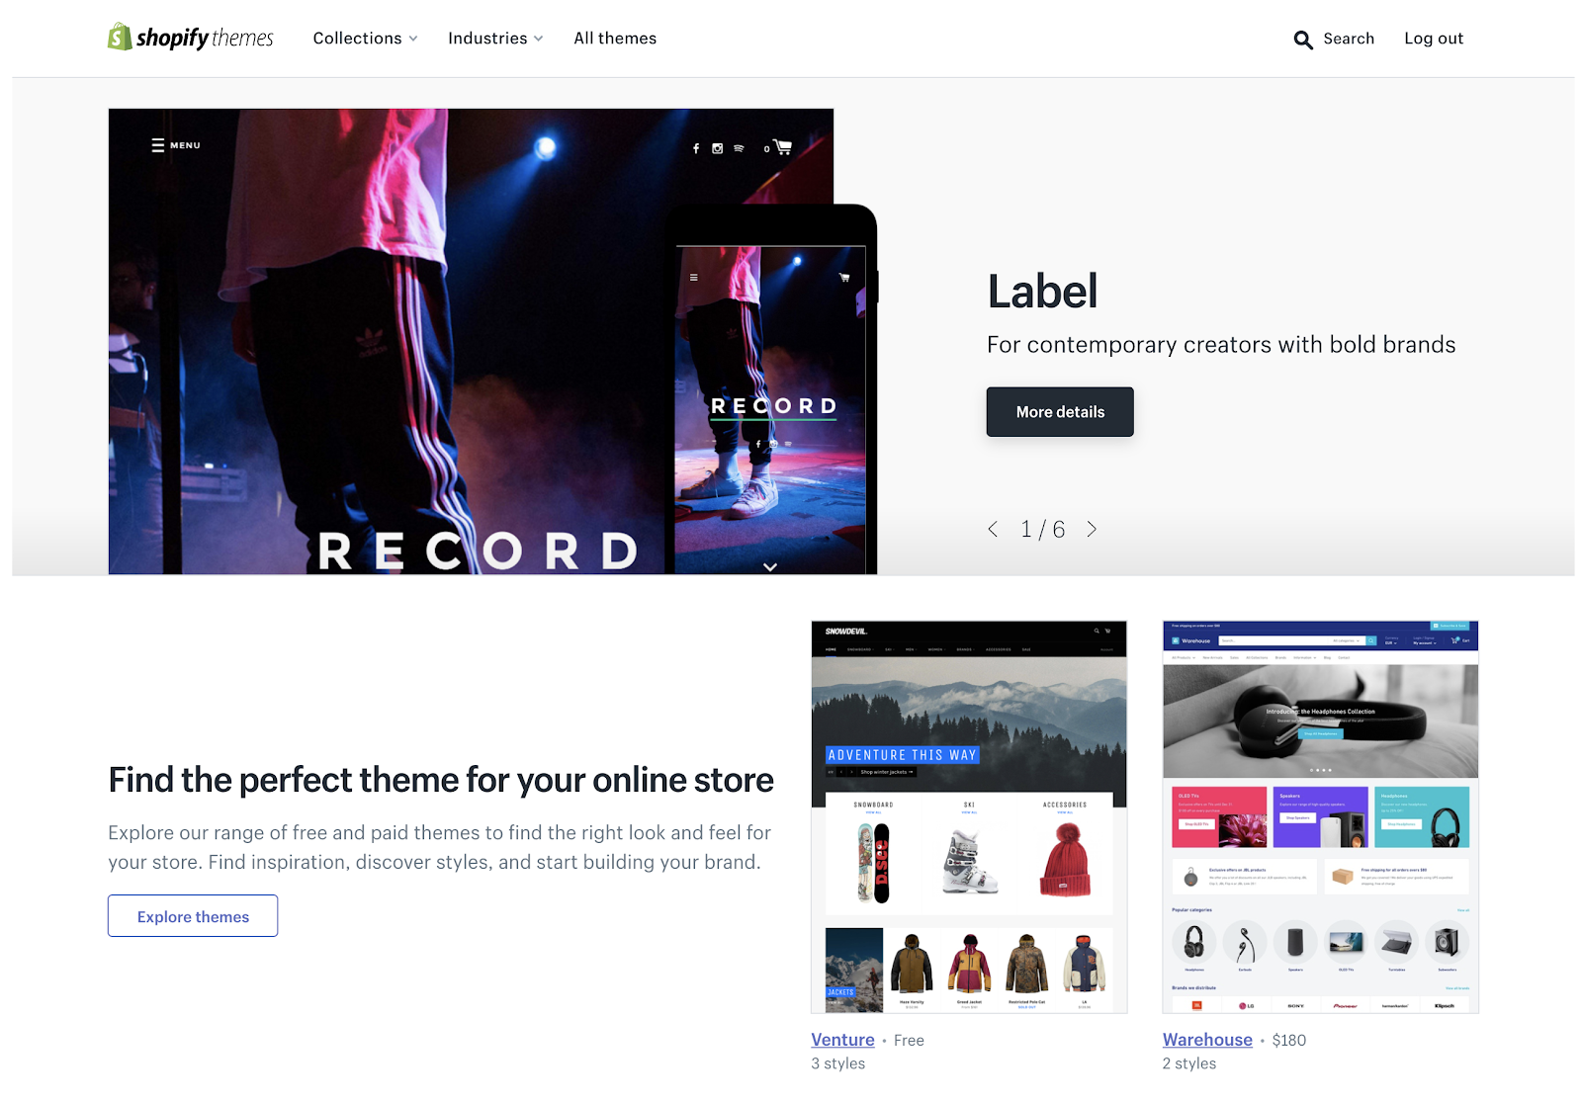Click Facebook icon in Label preview

coord(696,148)
